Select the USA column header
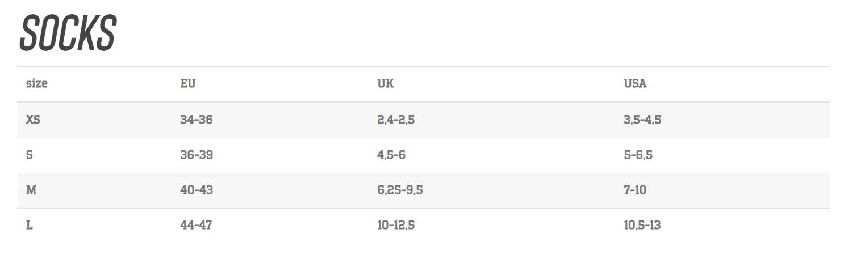 click(635, 84)
